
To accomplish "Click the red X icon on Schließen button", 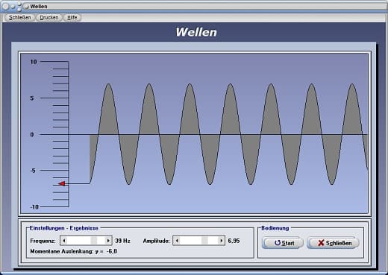I will (x=321, y=243).
